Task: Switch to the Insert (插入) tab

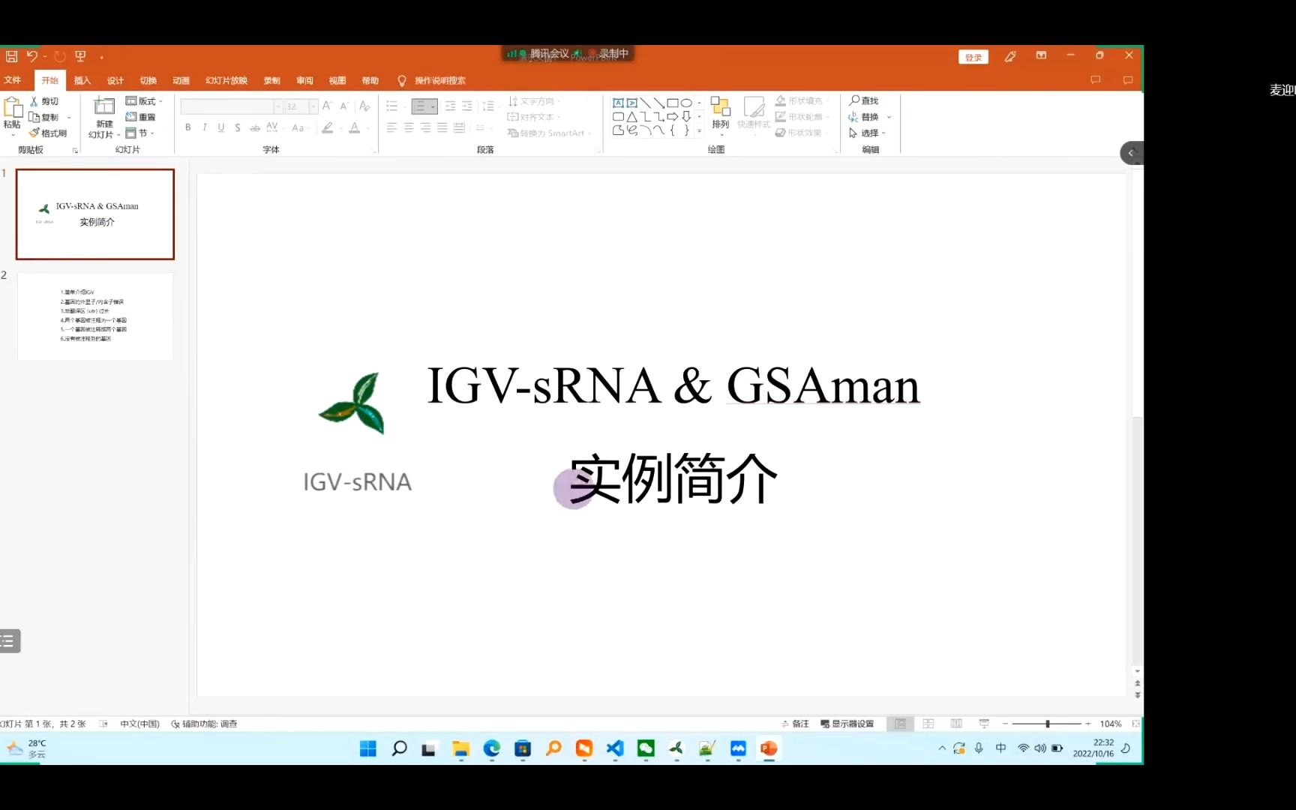Action: (82, 80)
